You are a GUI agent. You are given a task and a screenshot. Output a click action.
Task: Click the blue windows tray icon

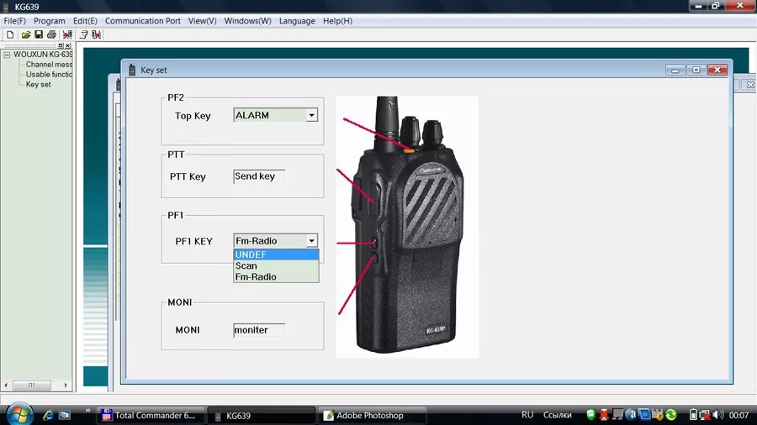[x=644, y=415]
